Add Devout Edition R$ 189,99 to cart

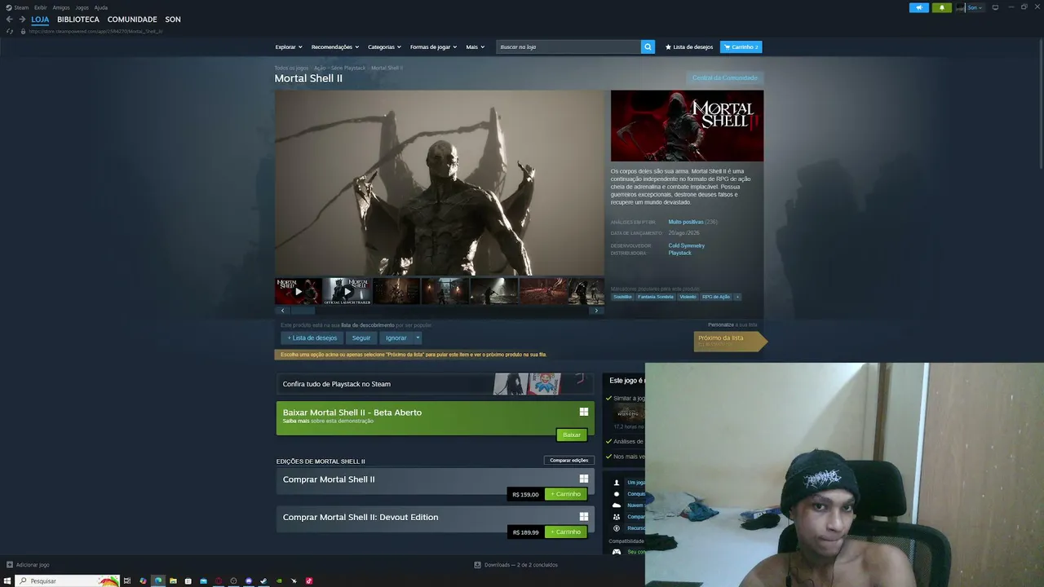566,532
